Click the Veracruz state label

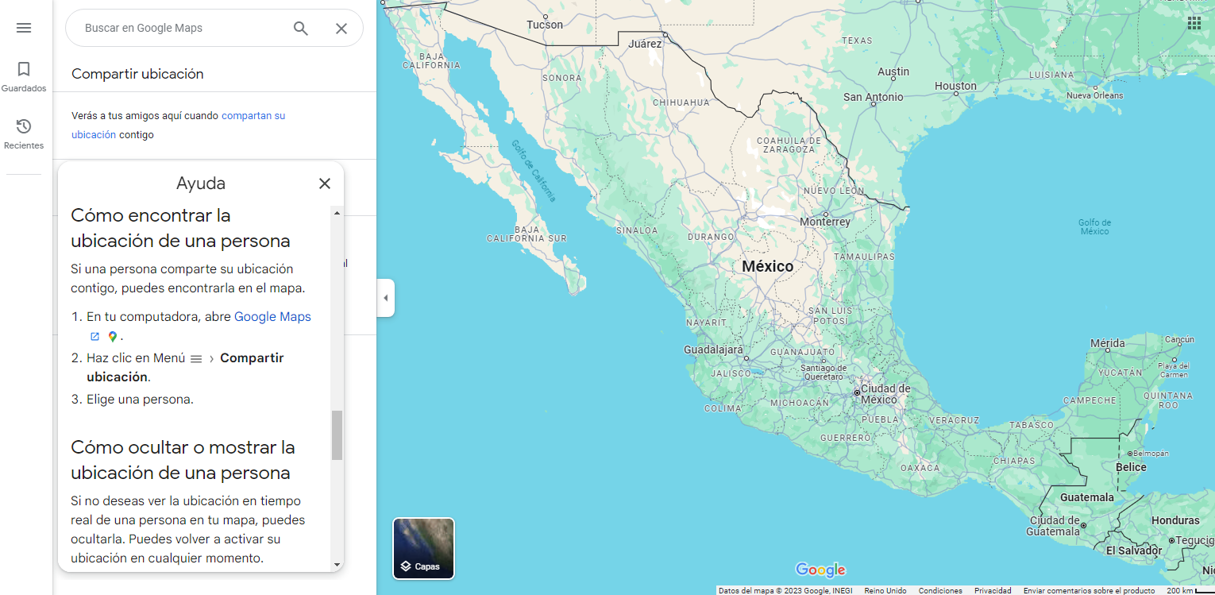[954, 419]
